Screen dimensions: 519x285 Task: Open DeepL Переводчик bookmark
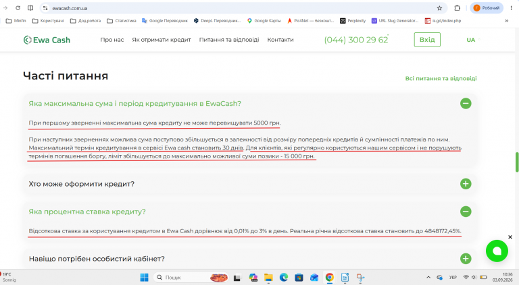tap(217, 20)
